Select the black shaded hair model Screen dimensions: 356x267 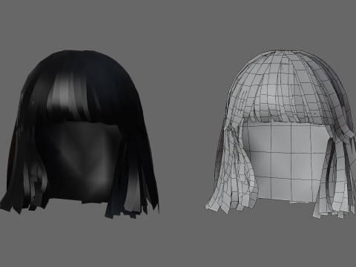(79, 135)
